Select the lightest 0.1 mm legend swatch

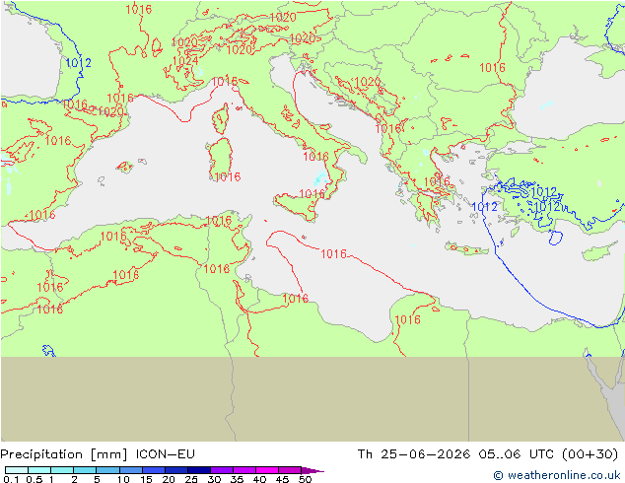pyautogui.click(x=17, y=470)
